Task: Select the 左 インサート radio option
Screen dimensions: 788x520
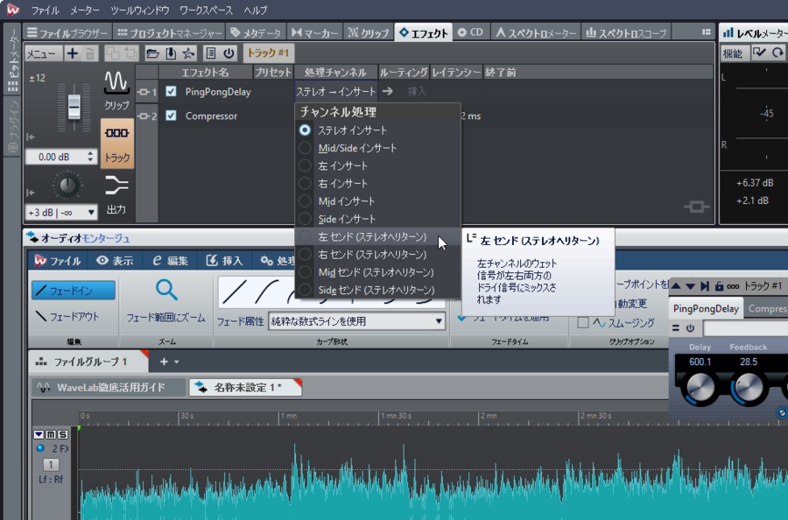Action: [x=305, y=165]
